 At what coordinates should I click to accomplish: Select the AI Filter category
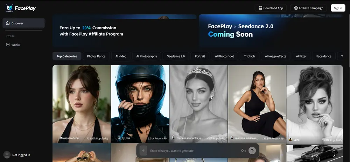point(301,56)
